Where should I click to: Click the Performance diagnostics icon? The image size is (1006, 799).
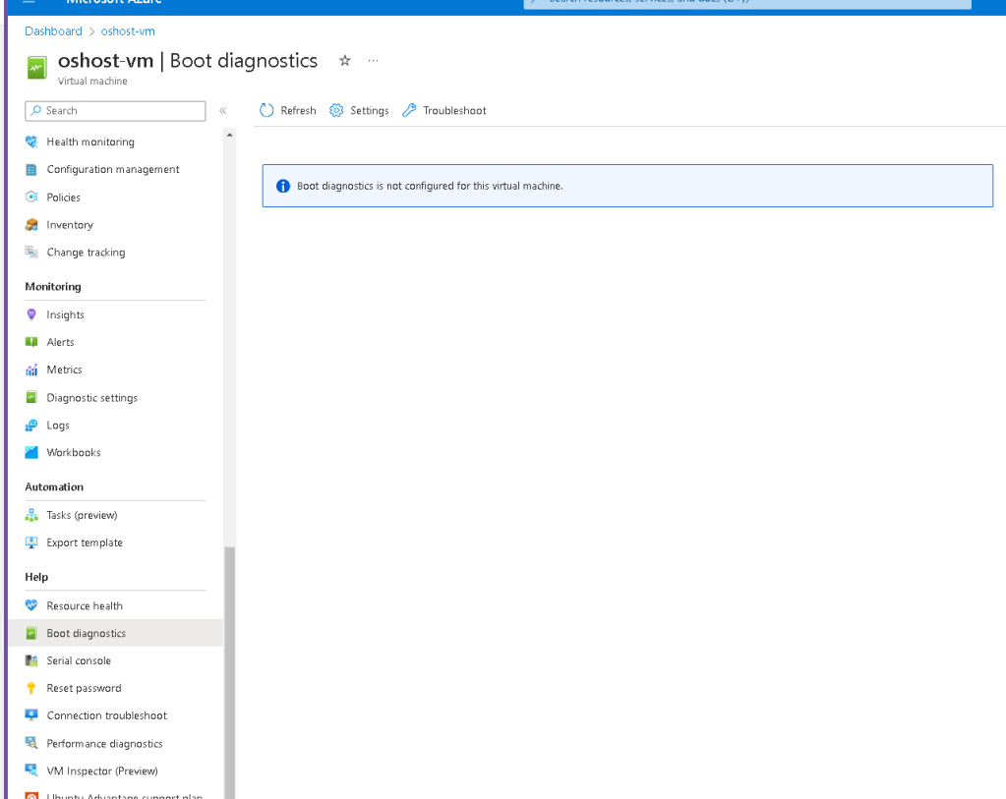click(x=31, y=743)
